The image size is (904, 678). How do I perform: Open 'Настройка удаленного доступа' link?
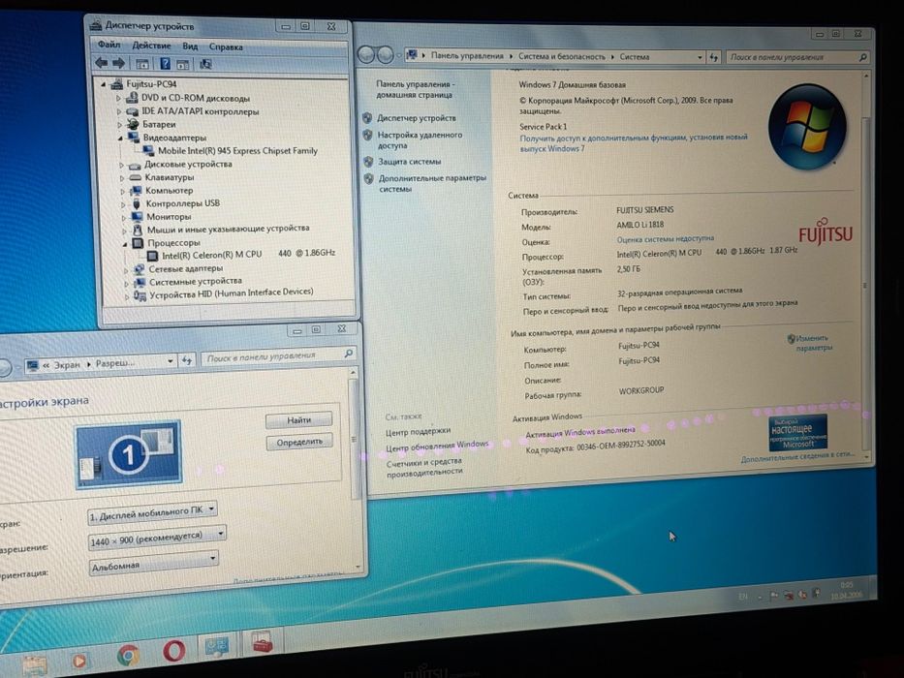(420, 140)
